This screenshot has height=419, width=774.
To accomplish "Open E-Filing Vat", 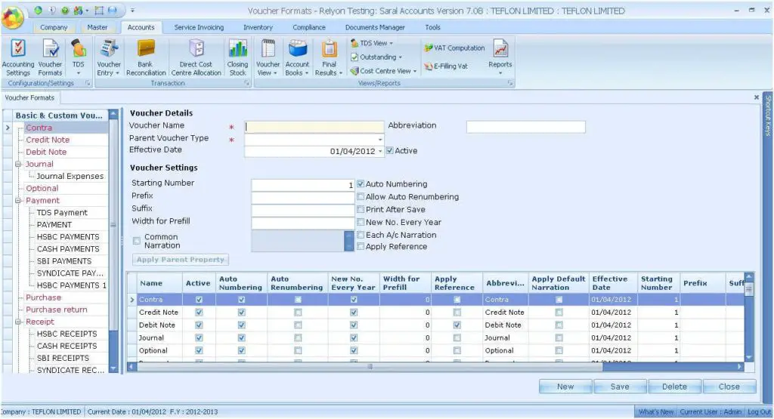I will (446, 66).
